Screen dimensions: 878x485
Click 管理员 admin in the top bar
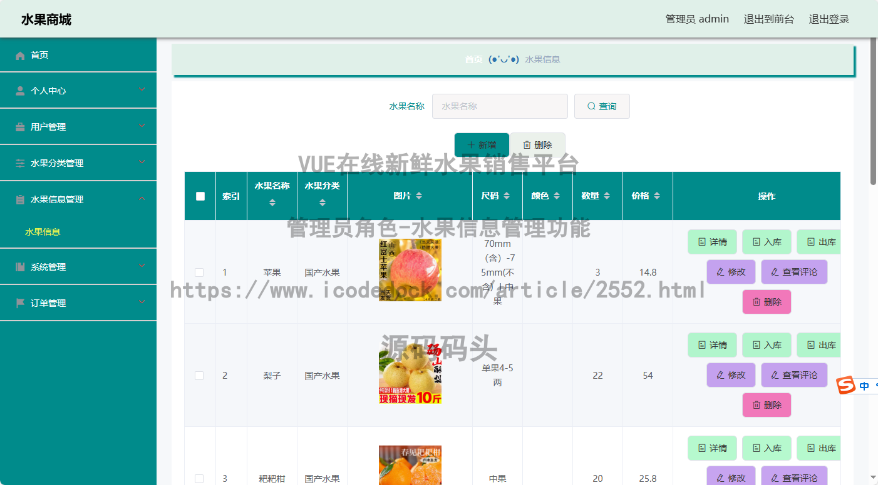click(x=697, y=19)
